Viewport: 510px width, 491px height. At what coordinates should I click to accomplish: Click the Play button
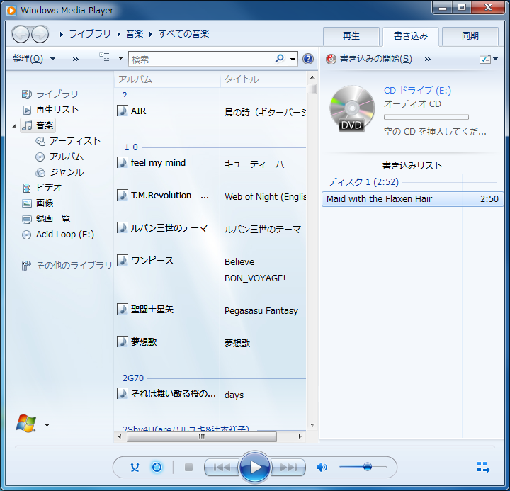tap(255, 468)
